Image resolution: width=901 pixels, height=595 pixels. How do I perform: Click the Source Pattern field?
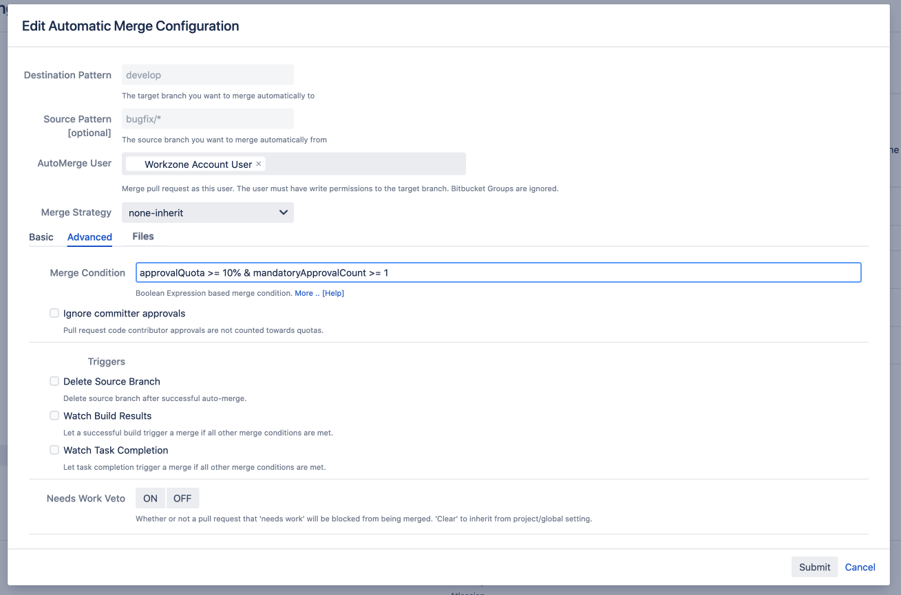[207, 119]
